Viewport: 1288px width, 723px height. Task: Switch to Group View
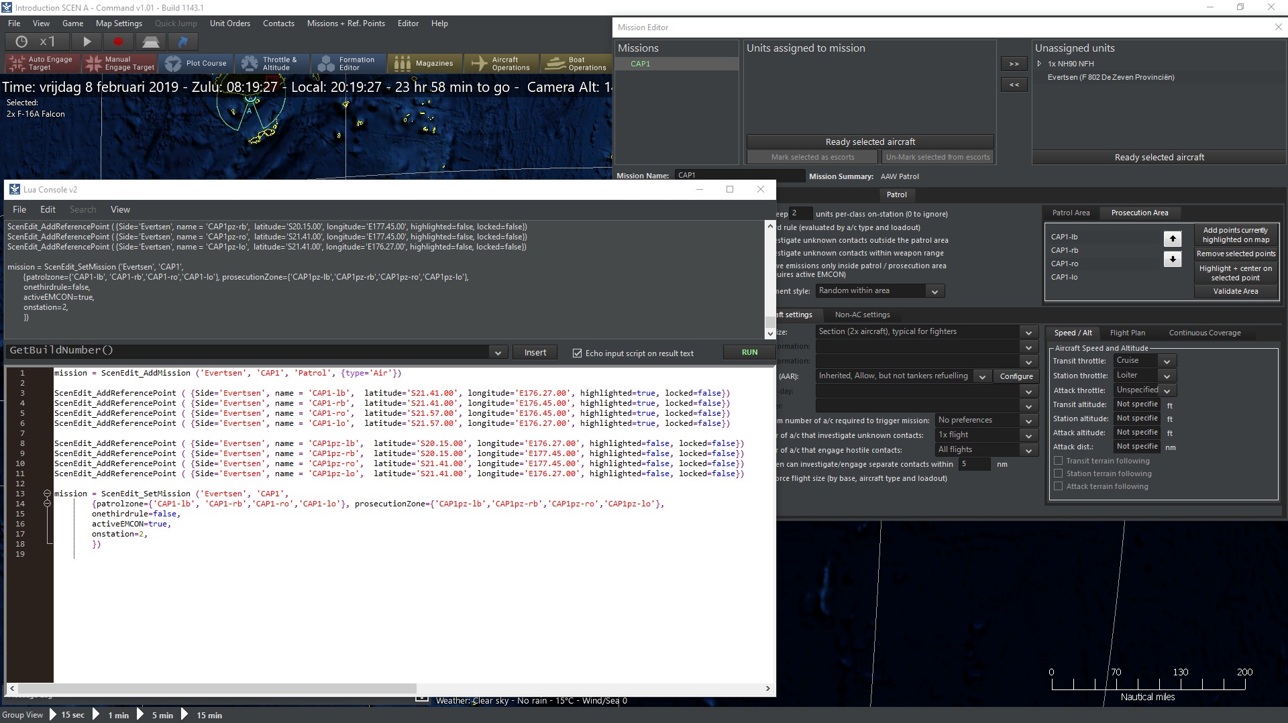pos(22,715)
